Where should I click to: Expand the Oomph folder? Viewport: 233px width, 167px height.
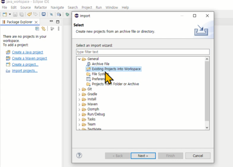click(x=79, y=109)
